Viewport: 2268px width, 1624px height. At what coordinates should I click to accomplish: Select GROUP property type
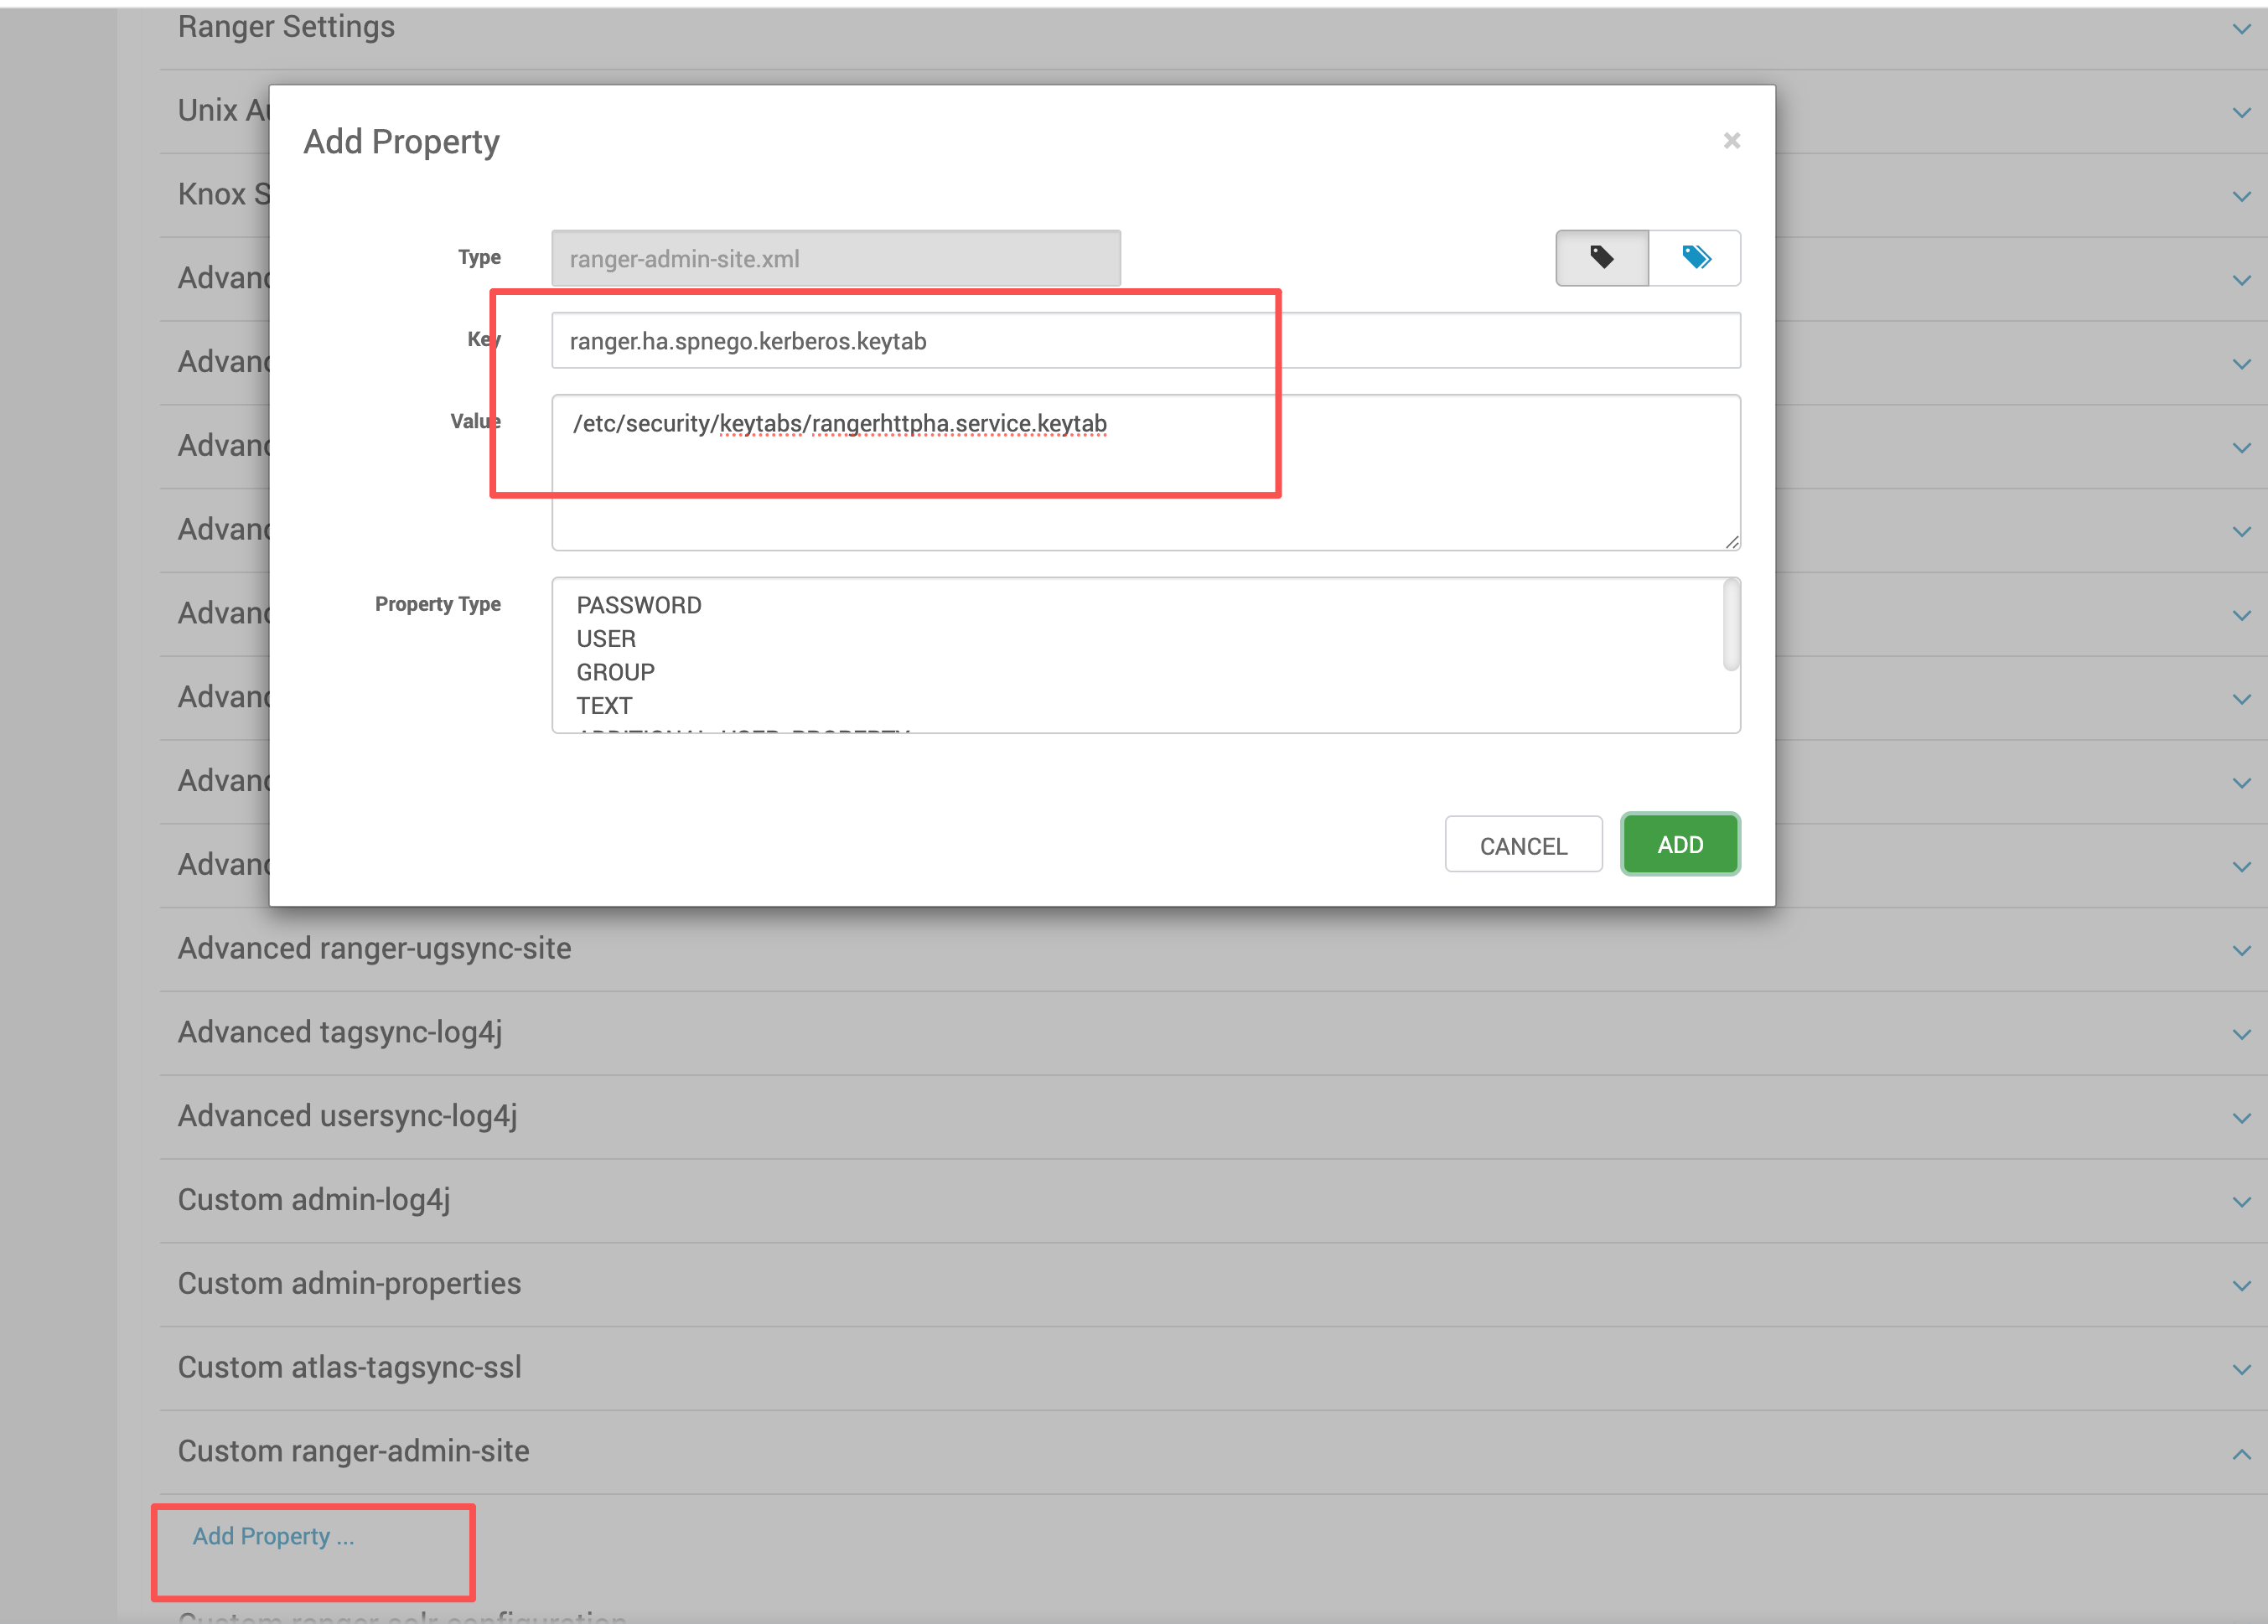[615, 672]
